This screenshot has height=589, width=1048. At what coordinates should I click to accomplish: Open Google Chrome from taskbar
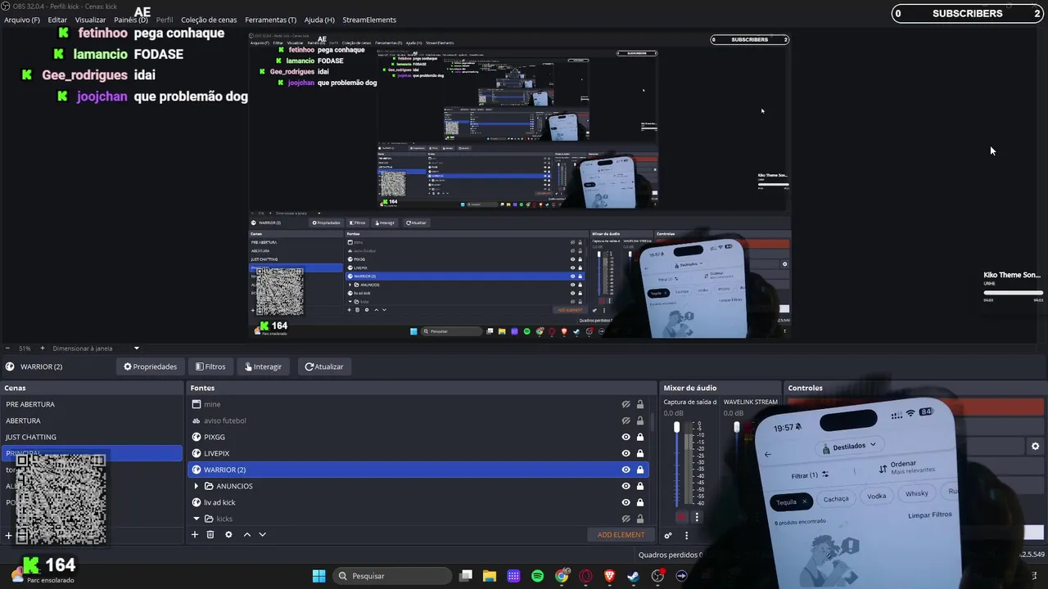[x=562, y=576]
